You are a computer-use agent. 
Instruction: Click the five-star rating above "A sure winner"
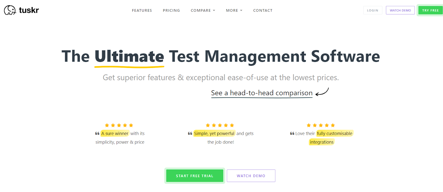[119, 125]
